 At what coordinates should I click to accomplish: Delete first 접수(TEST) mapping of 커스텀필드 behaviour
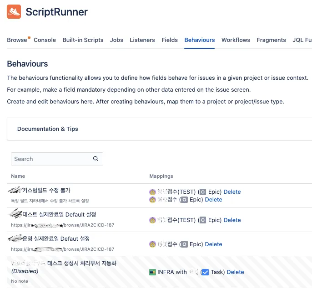[232, 192]
